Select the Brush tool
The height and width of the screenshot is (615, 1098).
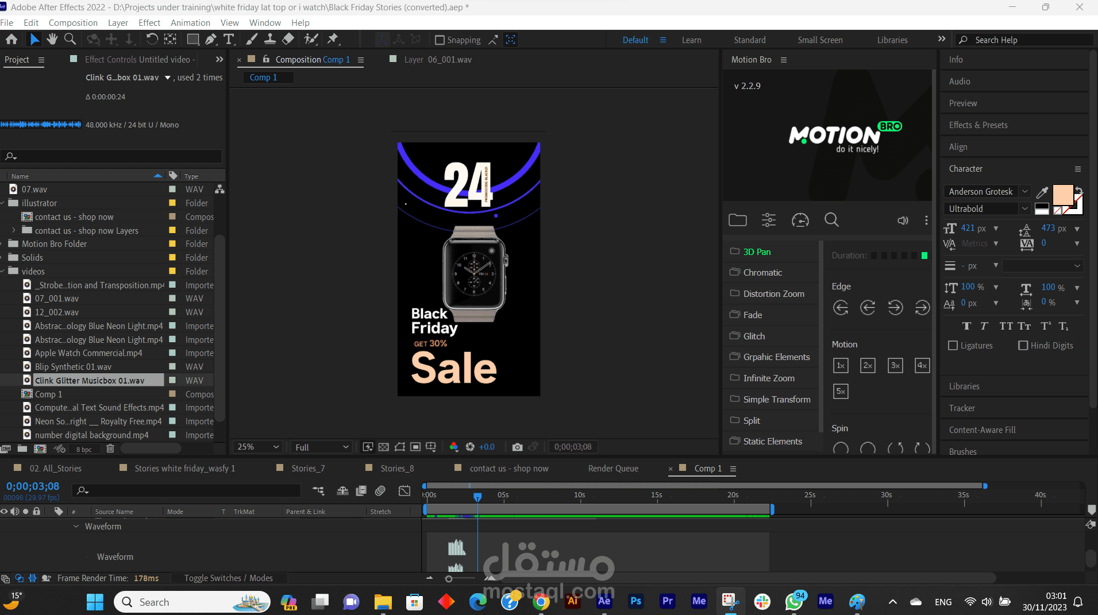[x=252, y=39]
